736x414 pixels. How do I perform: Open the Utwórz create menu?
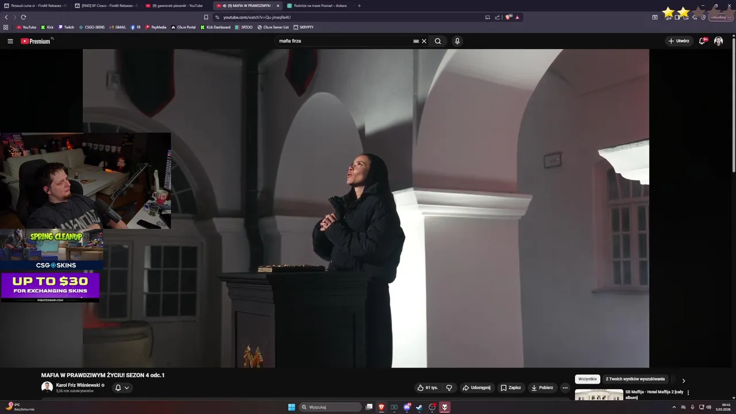(678, 41)
